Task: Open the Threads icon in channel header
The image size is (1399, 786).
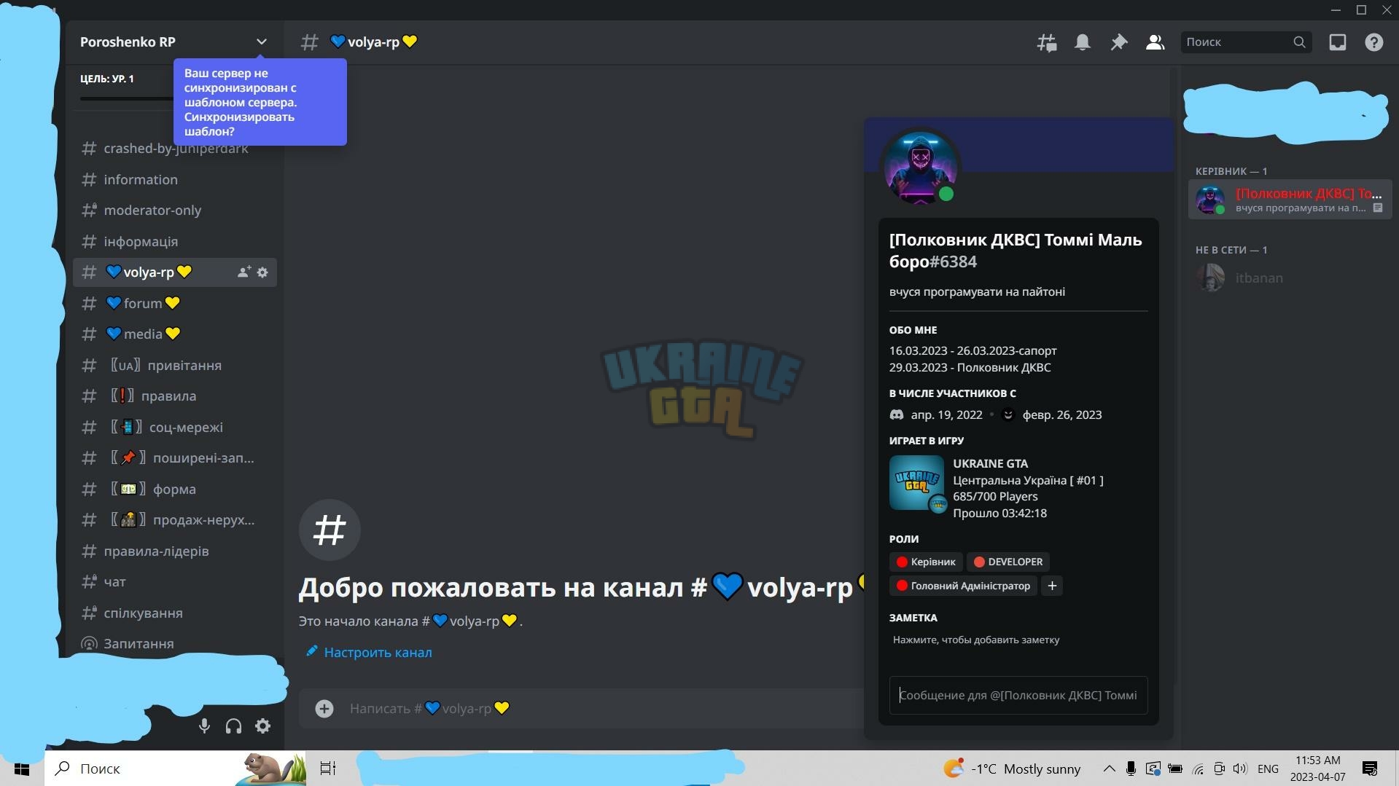Action: (x=1047, y=42)
